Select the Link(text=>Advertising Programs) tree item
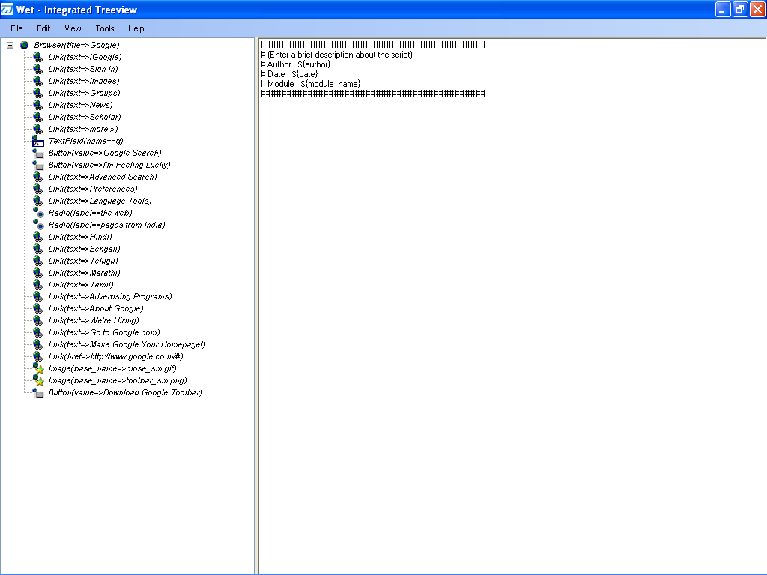This screenshot has width=767, height=575. [x=111, y=296]
